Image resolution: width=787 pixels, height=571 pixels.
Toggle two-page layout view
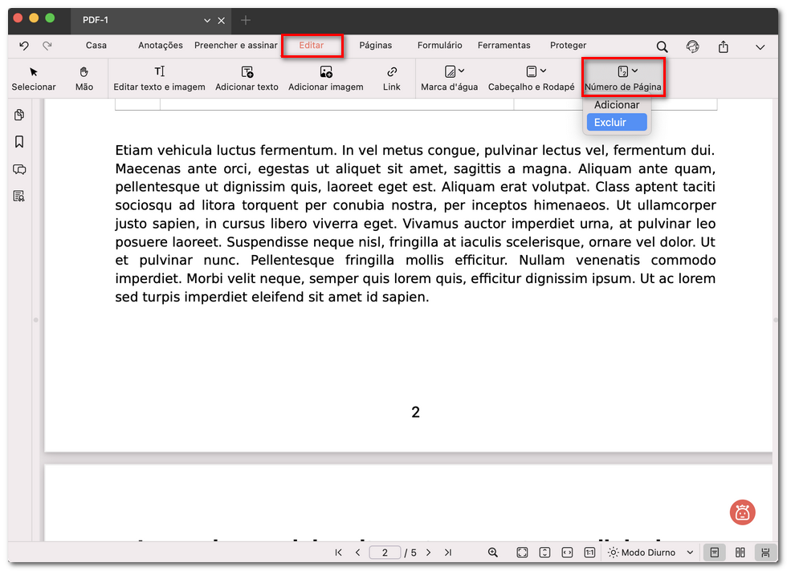[x=740, y=552]
